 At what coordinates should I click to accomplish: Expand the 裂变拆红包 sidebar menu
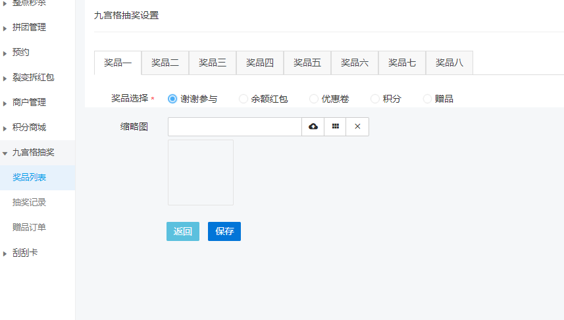pos(38,78)
